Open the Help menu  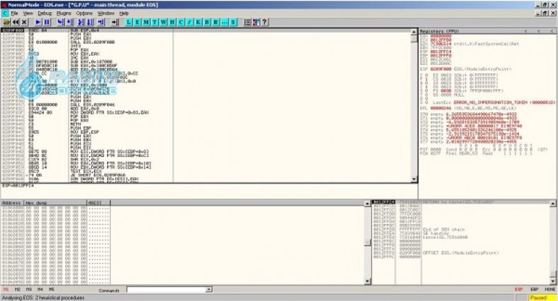point(124,13)
